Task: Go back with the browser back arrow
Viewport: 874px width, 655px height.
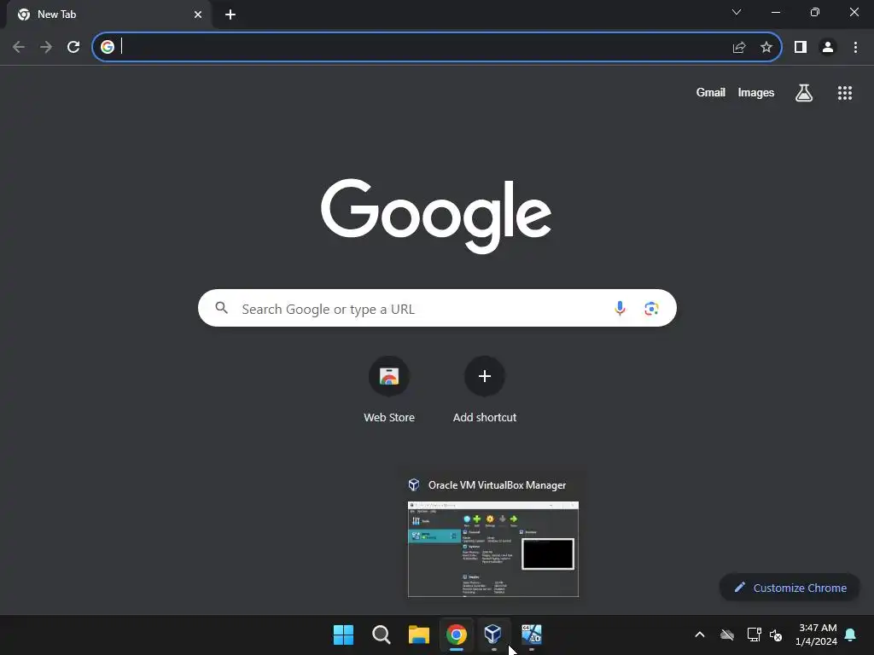Action: tap(19, 47)
